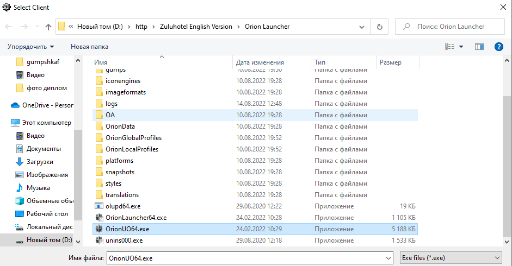512x266 pixels.
Task: Select the unins000.exe file icon
Action: tap(99, 240)
